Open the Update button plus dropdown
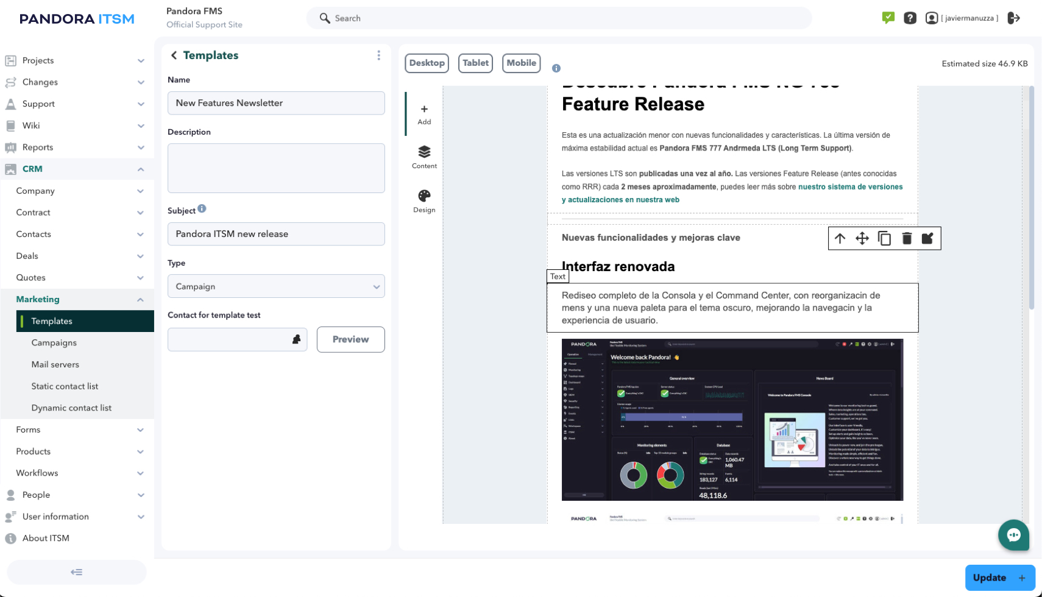 1022,578
